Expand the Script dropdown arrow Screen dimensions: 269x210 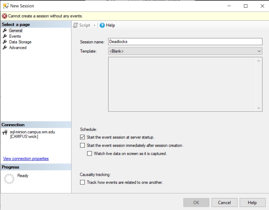pos(95,25)
